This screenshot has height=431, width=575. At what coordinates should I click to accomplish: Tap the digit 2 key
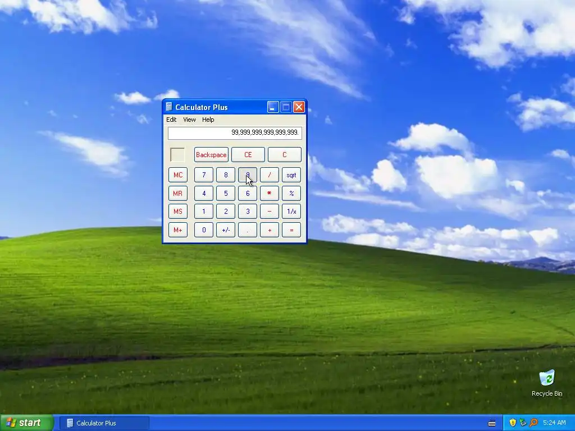(226, 212)
